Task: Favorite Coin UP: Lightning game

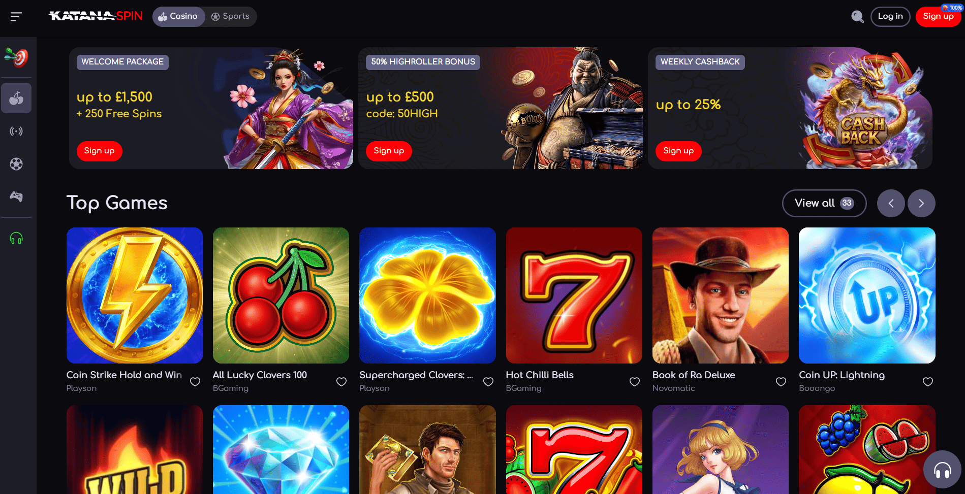Action: coord(928,382)
